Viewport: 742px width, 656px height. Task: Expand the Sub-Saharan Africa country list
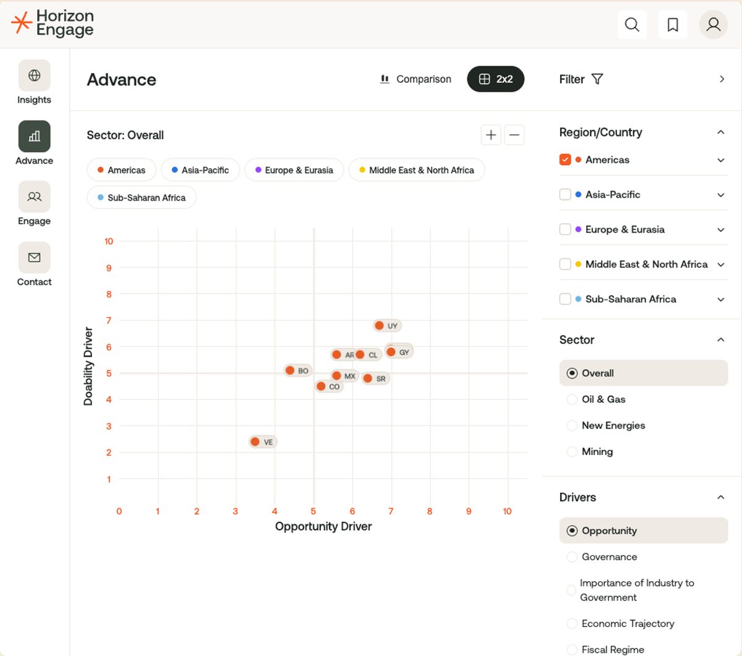coord(721,299)
